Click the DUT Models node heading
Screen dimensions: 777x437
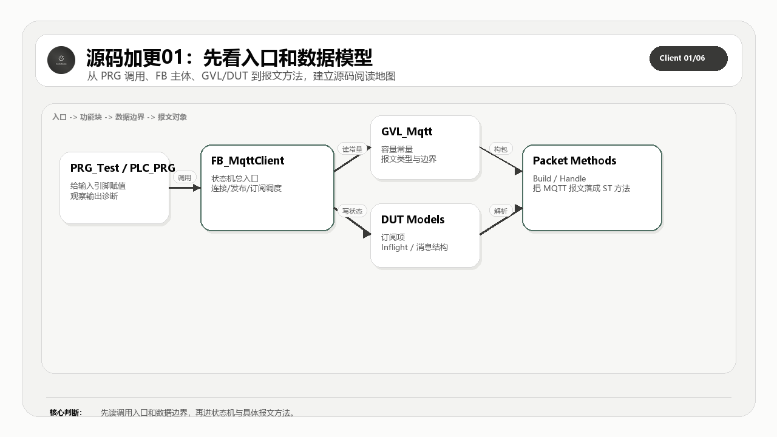[413, 220]
